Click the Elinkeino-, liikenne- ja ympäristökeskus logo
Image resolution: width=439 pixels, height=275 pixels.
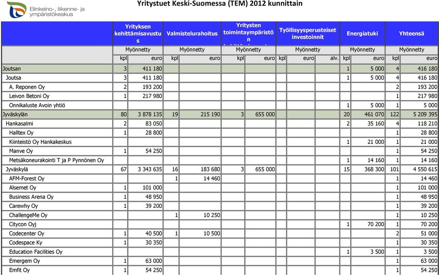pyautogui.click(x=46, y=10)
